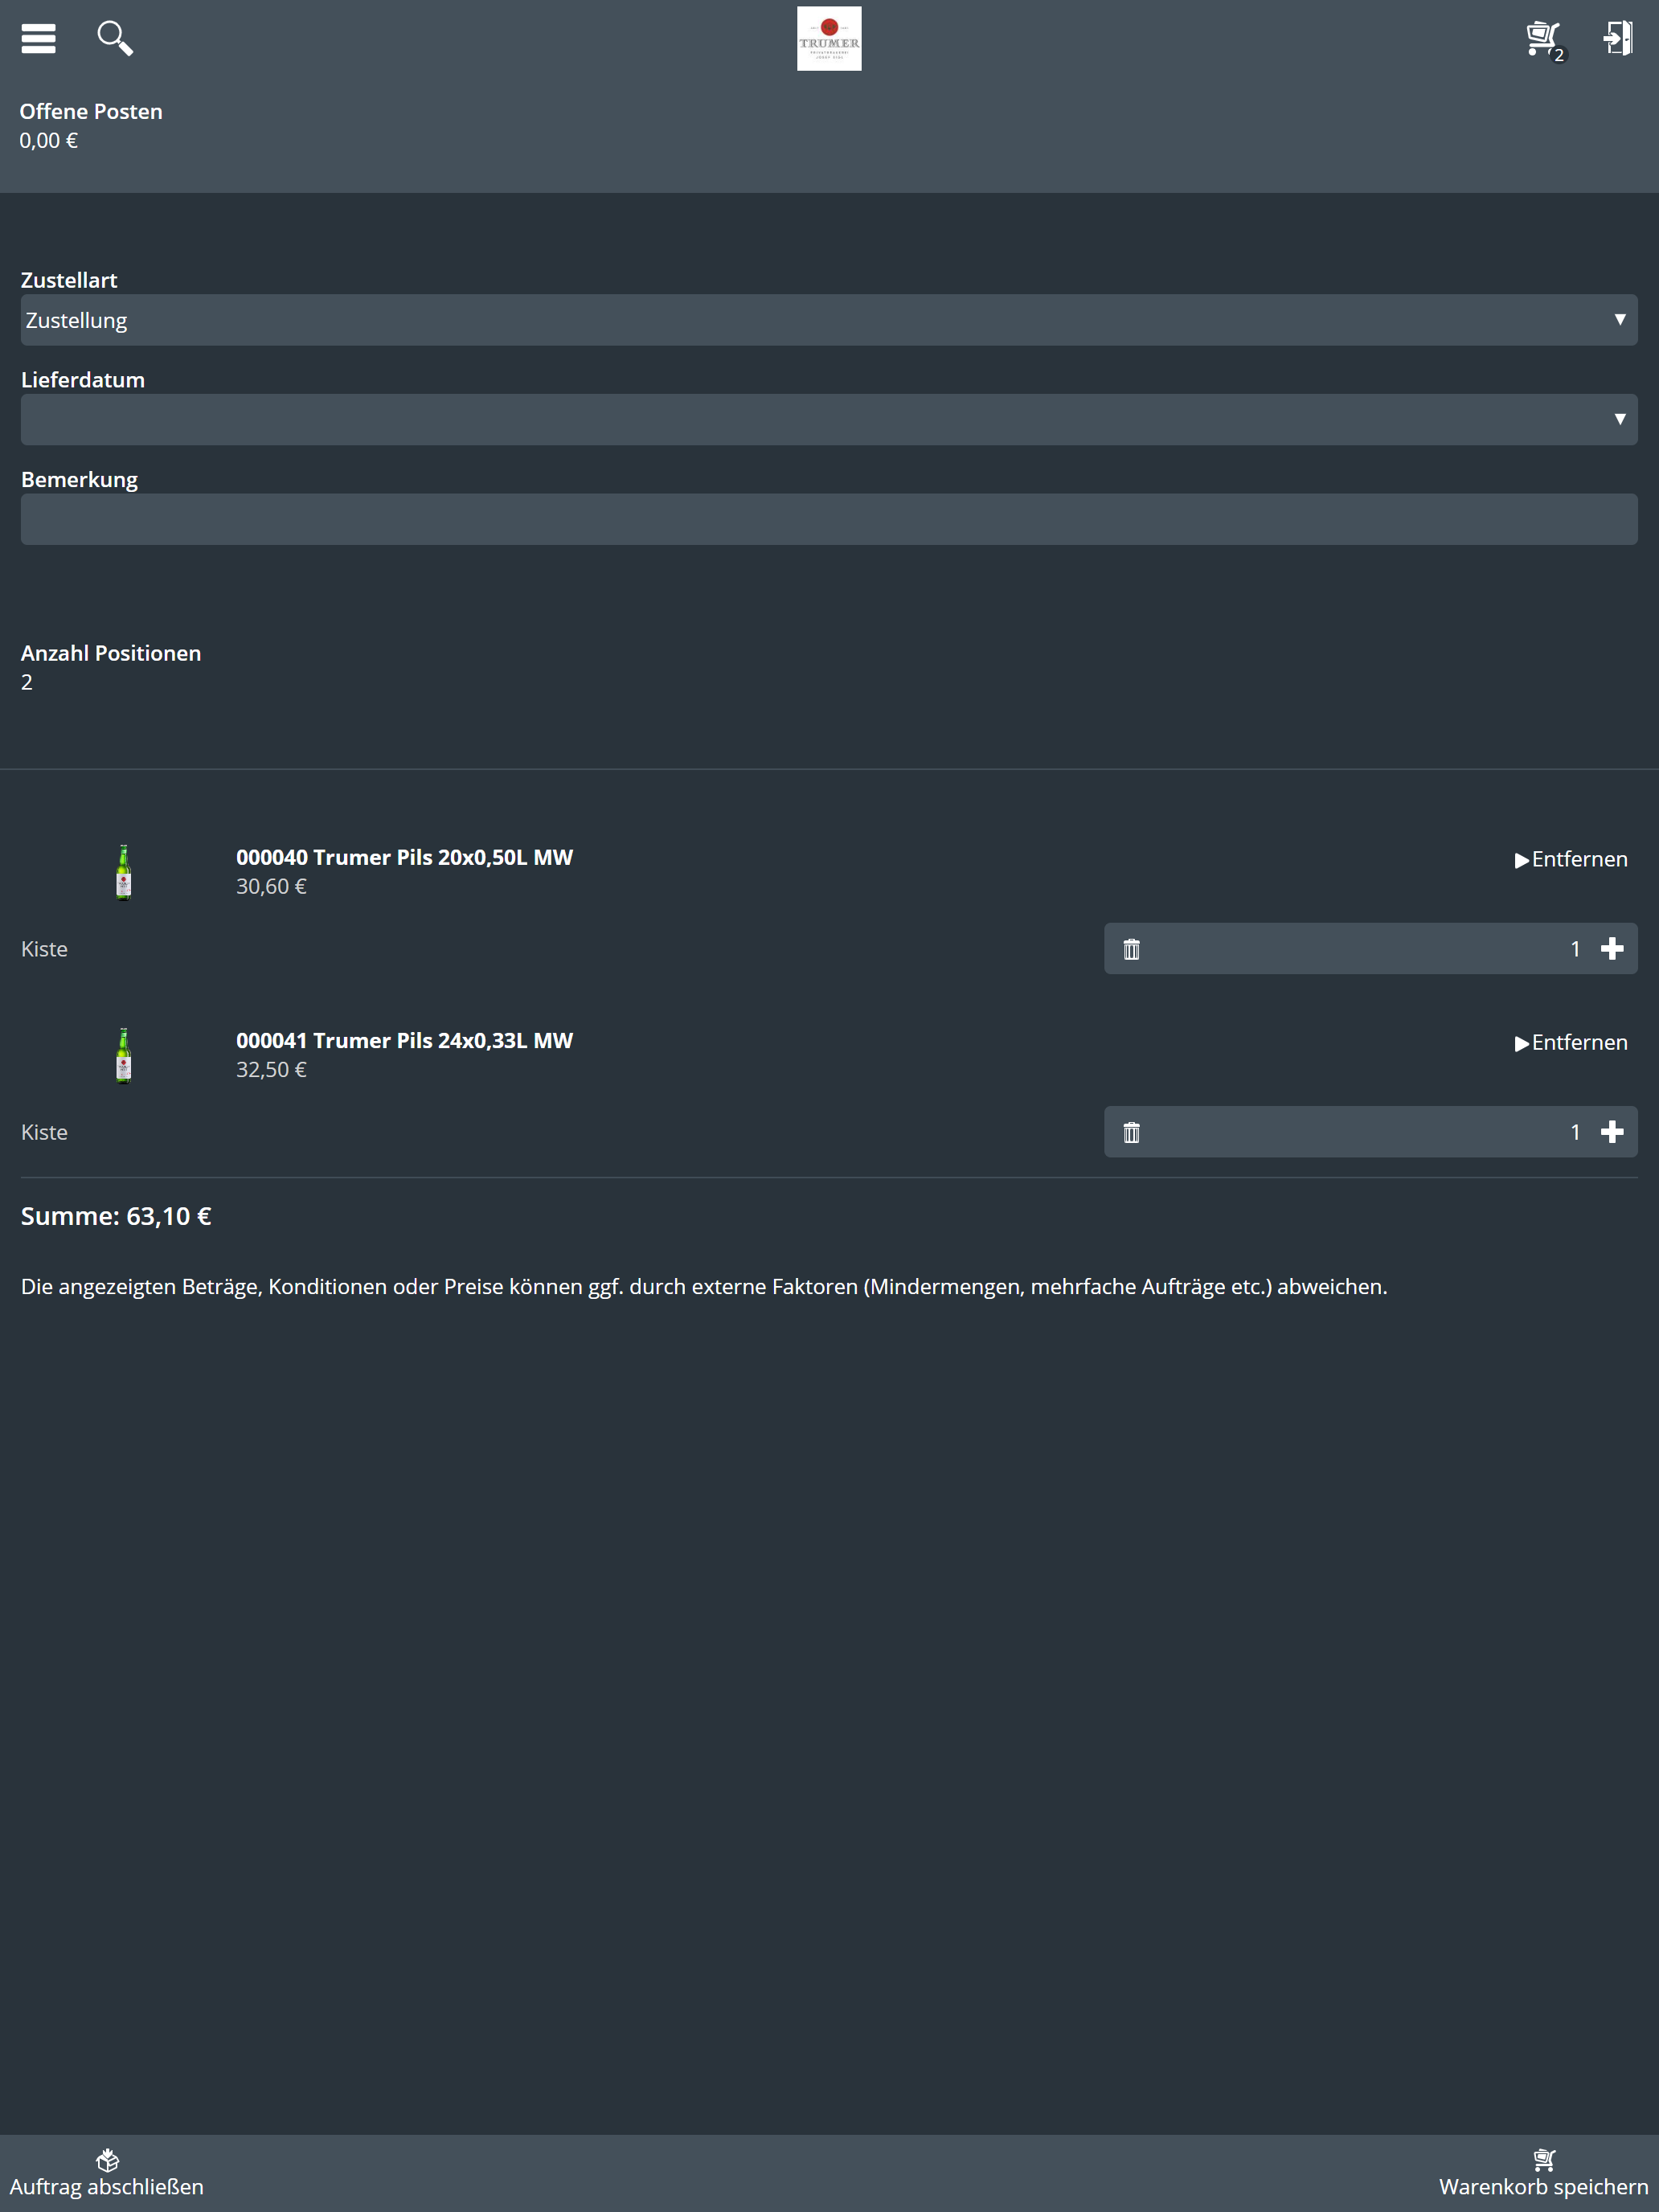Image resolution: width=1659 pixels, height=2212 pixels.
Task: Click the logout icon
Action: tap(1618, 38)
